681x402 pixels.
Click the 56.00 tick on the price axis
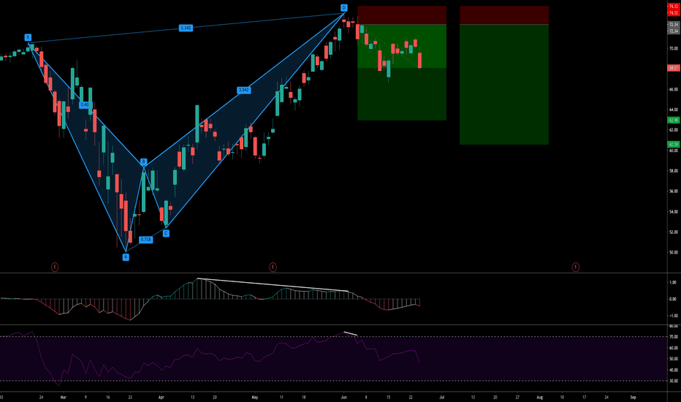(x=673, y=191)
